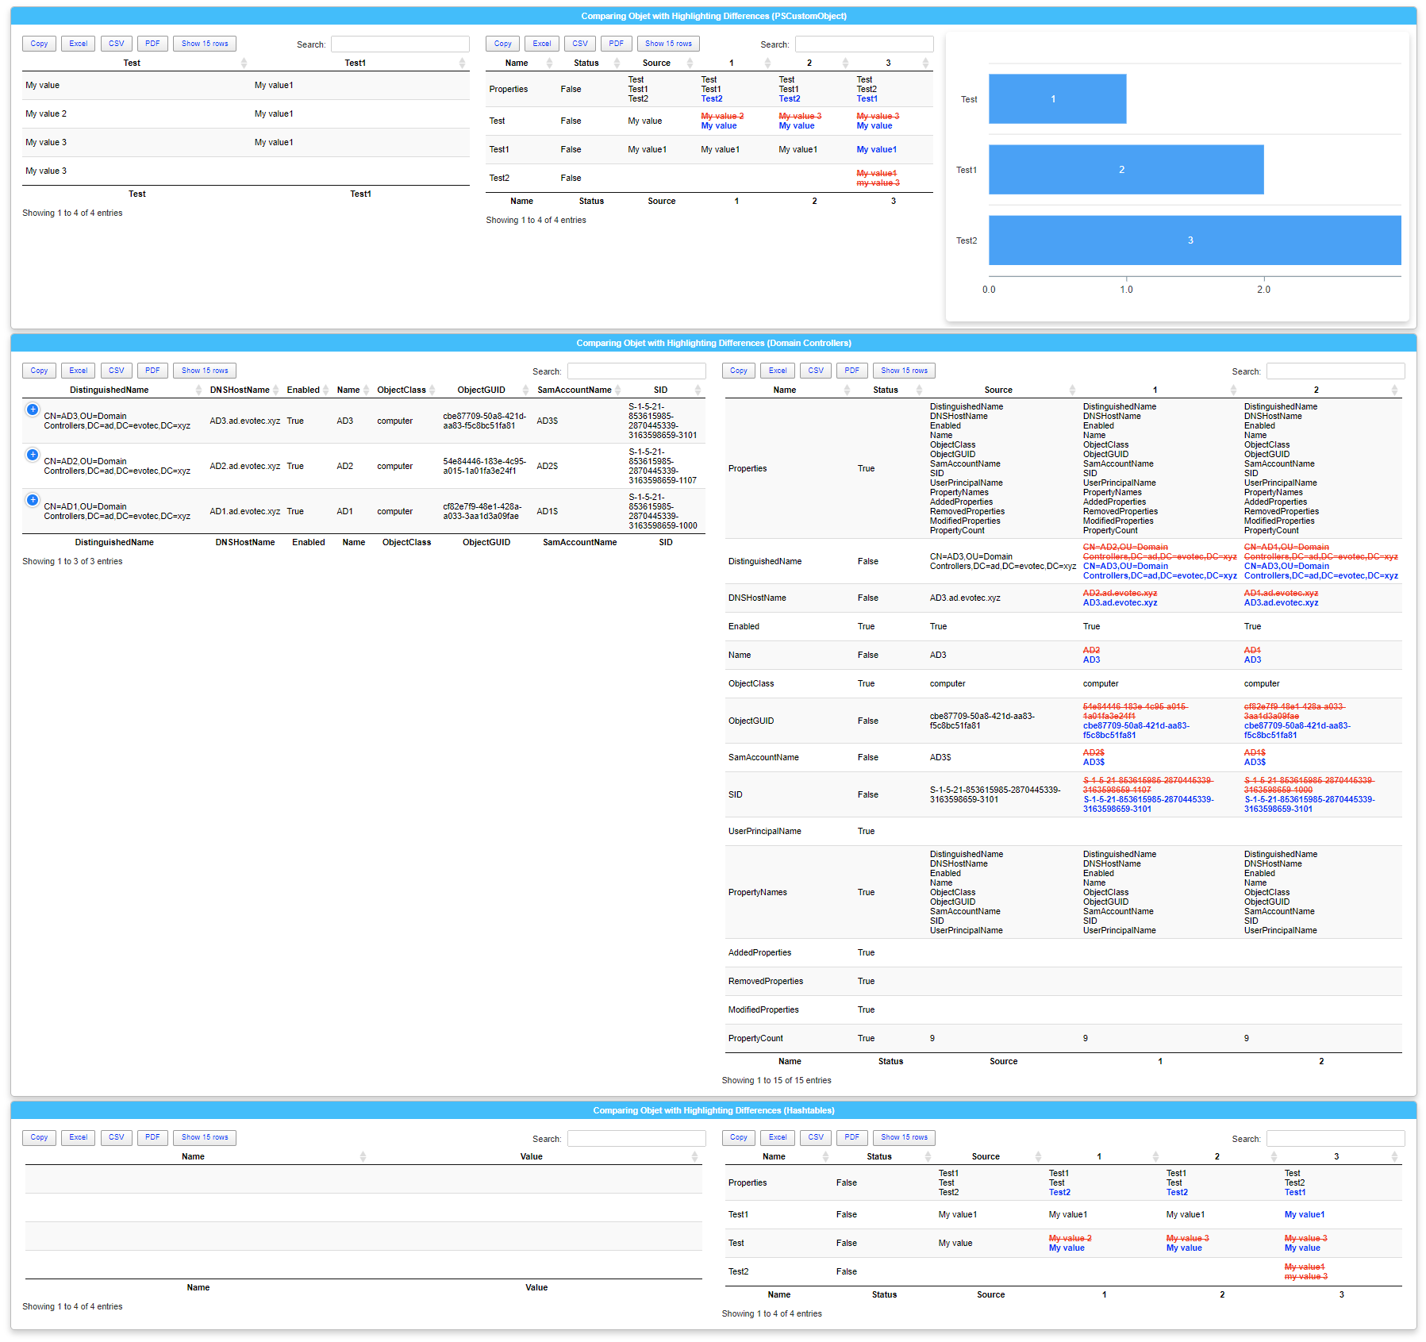Image resolution: width=1426 pixels, height=1342 pixels.
Task: Click the Search field of Domain Controllers comparison
Action: (x=1336, y=371)
